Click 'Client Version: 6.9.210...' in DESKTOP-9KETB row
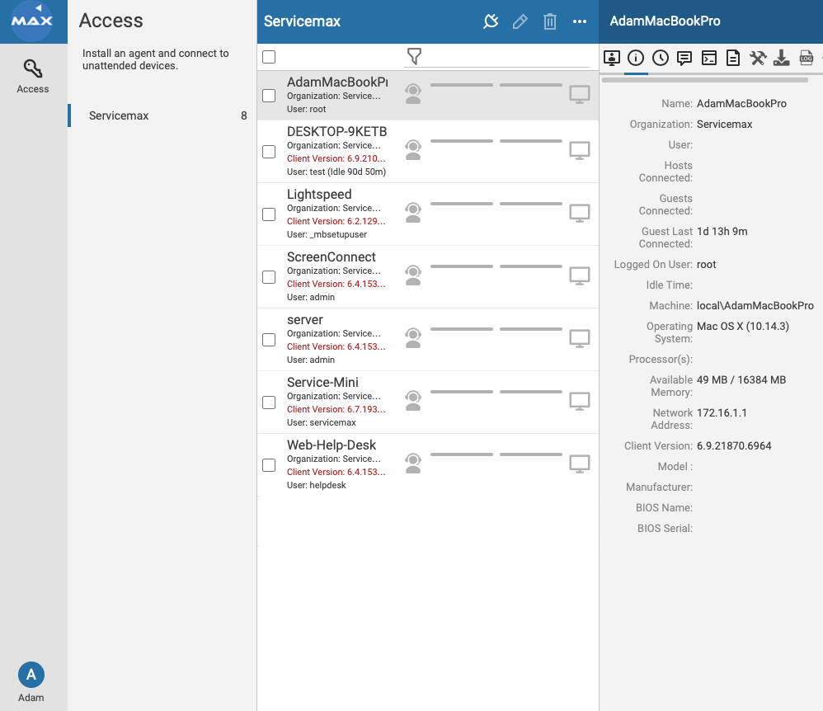This screenshot has height=711, width=823. 336,158
